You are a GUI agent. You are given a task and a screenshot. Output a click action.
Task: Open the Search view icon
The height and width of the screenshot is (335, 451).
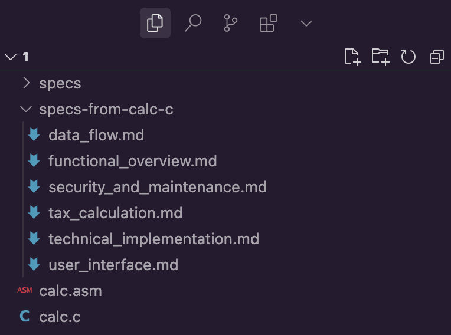pyautogui.click(x=193, y=23)
